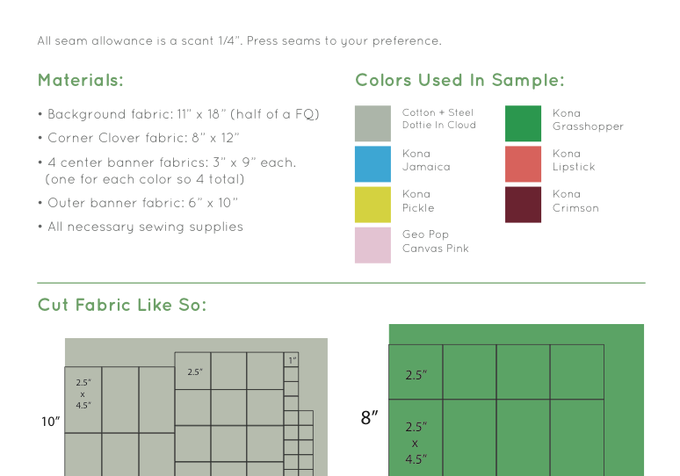Select the Kona Jamaica blue swatch
Screen dimensions: 680x476
pyautogui.click(x=373, y=164)
